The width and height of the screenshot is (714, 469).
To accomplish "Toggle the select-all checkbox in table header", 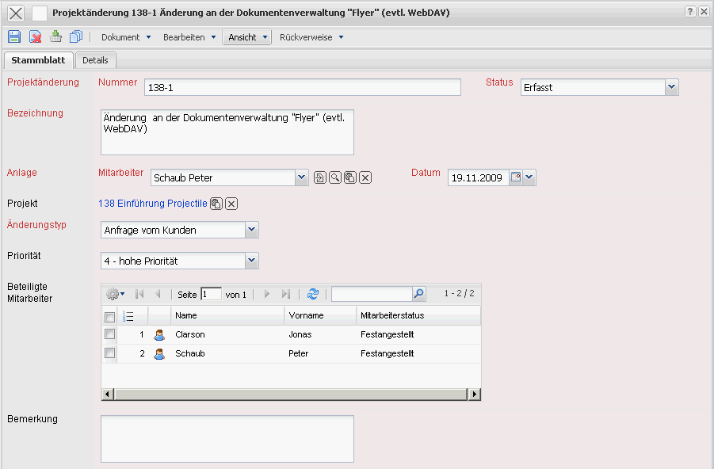I will tap(110, 316).
